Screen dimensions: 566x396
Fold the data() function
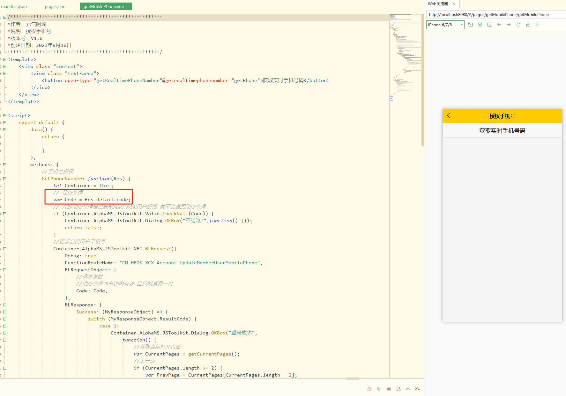click(x=4, y=129)
